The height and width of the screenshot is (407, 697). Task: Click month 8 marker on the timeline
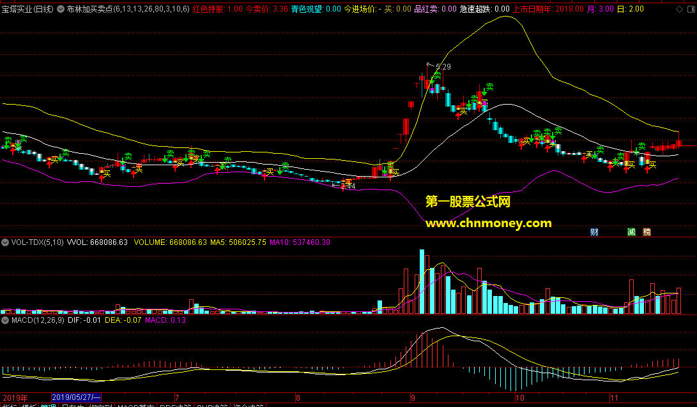tap(298, 398)
